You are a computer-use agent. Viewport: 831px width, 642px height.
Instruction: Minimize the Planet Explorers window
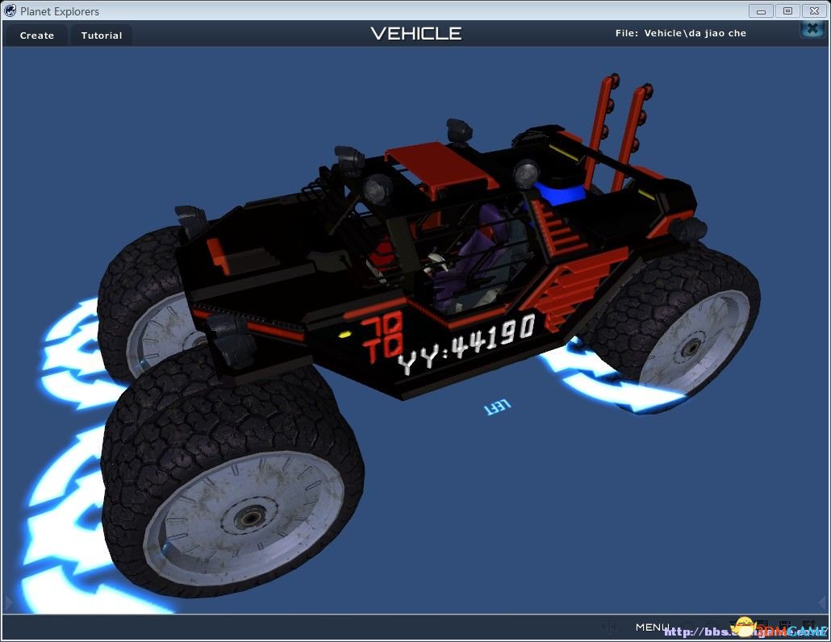[760, 11]
